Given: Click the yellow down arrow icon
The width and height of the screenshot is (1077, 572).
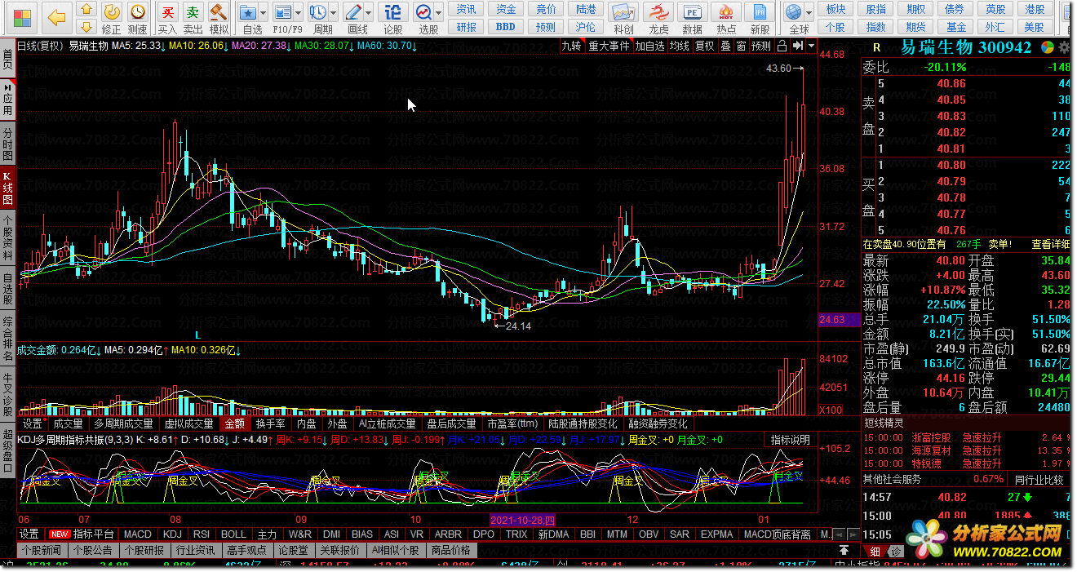Looking at the screenshot, I should tap(86, 28).
